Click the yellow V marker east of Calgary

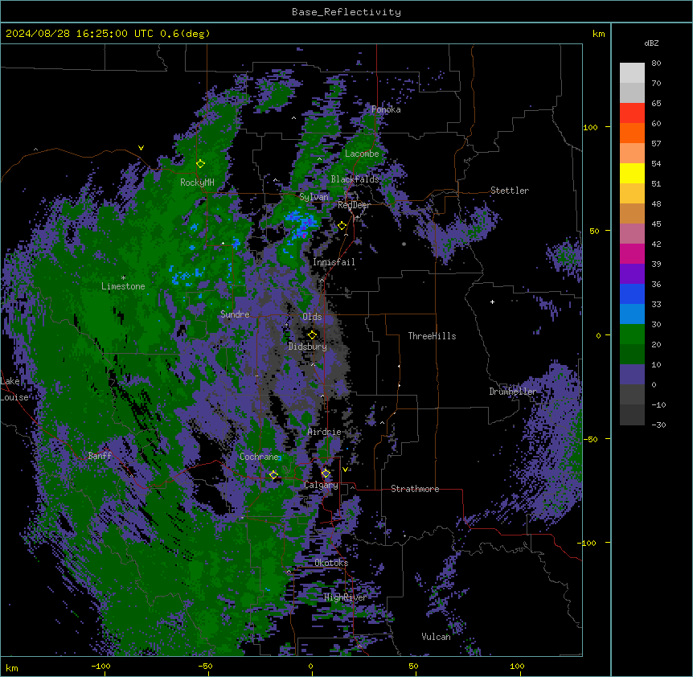(x=345, y=470)
